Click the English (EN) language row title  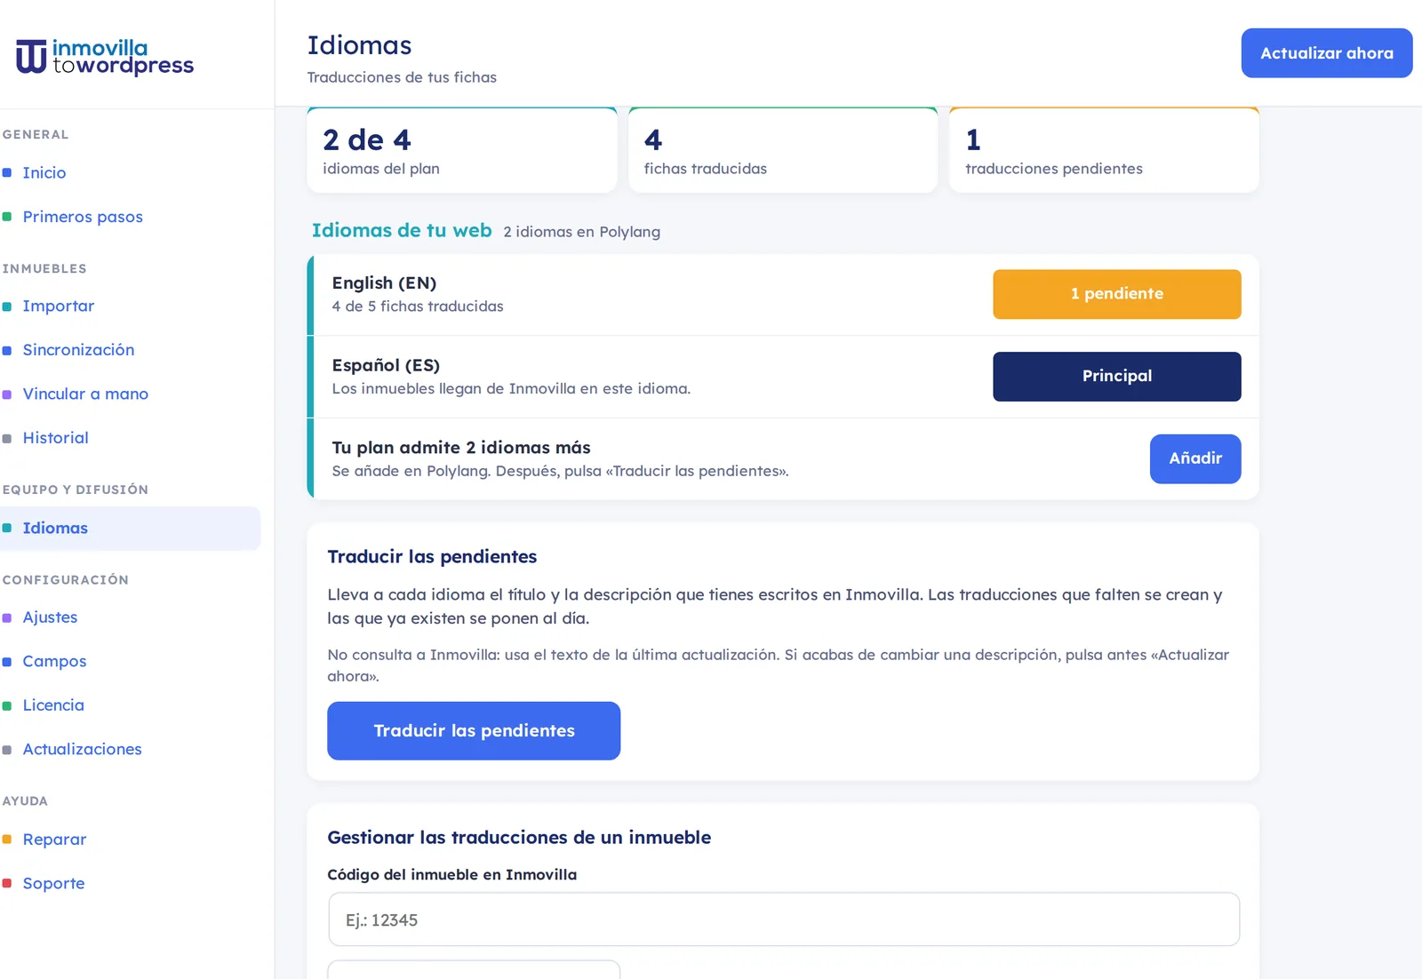coord(384,283)
